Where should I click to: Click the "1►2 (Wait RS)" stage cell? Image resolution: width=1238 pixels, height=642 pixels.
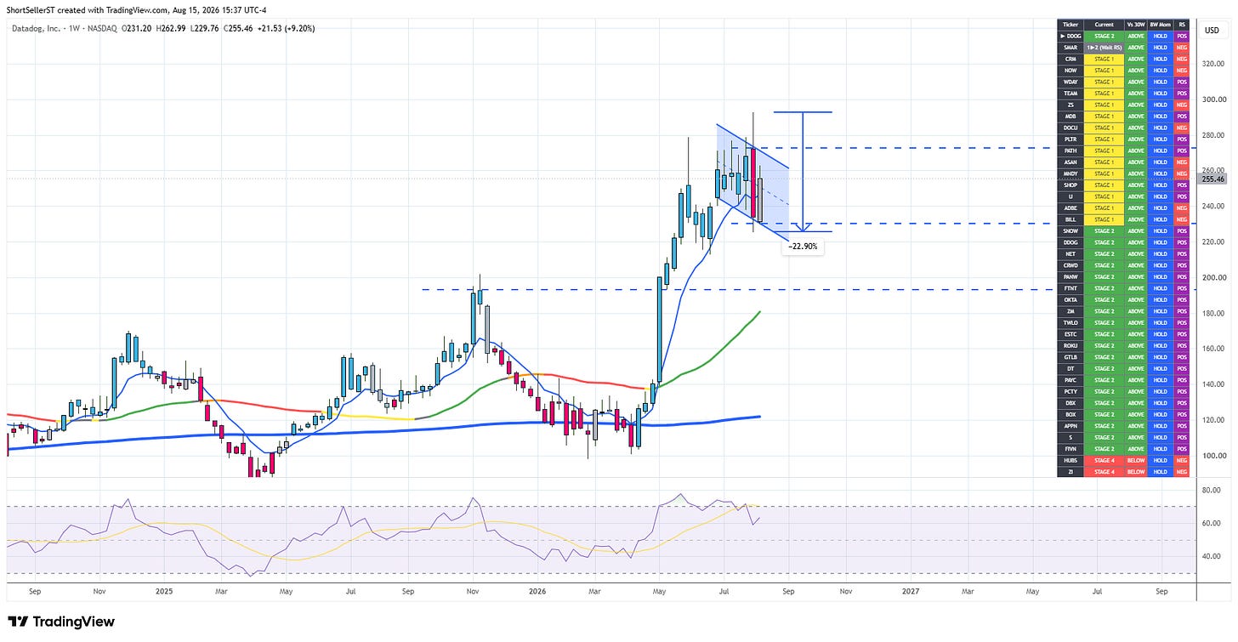(x=1104, y=48)
